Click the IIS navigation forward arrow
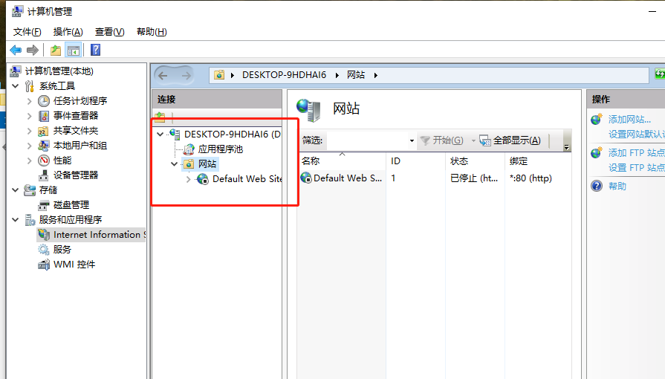 click(x=186, y=76)
